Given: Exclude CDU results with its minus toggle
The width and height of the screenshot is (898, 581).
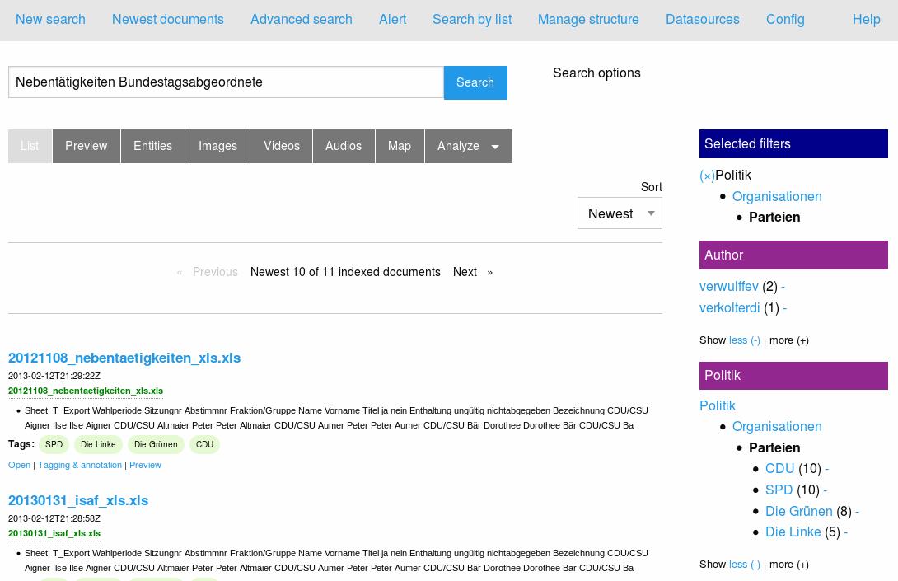Looking at the screenshot, I should [x=826, y=469].
